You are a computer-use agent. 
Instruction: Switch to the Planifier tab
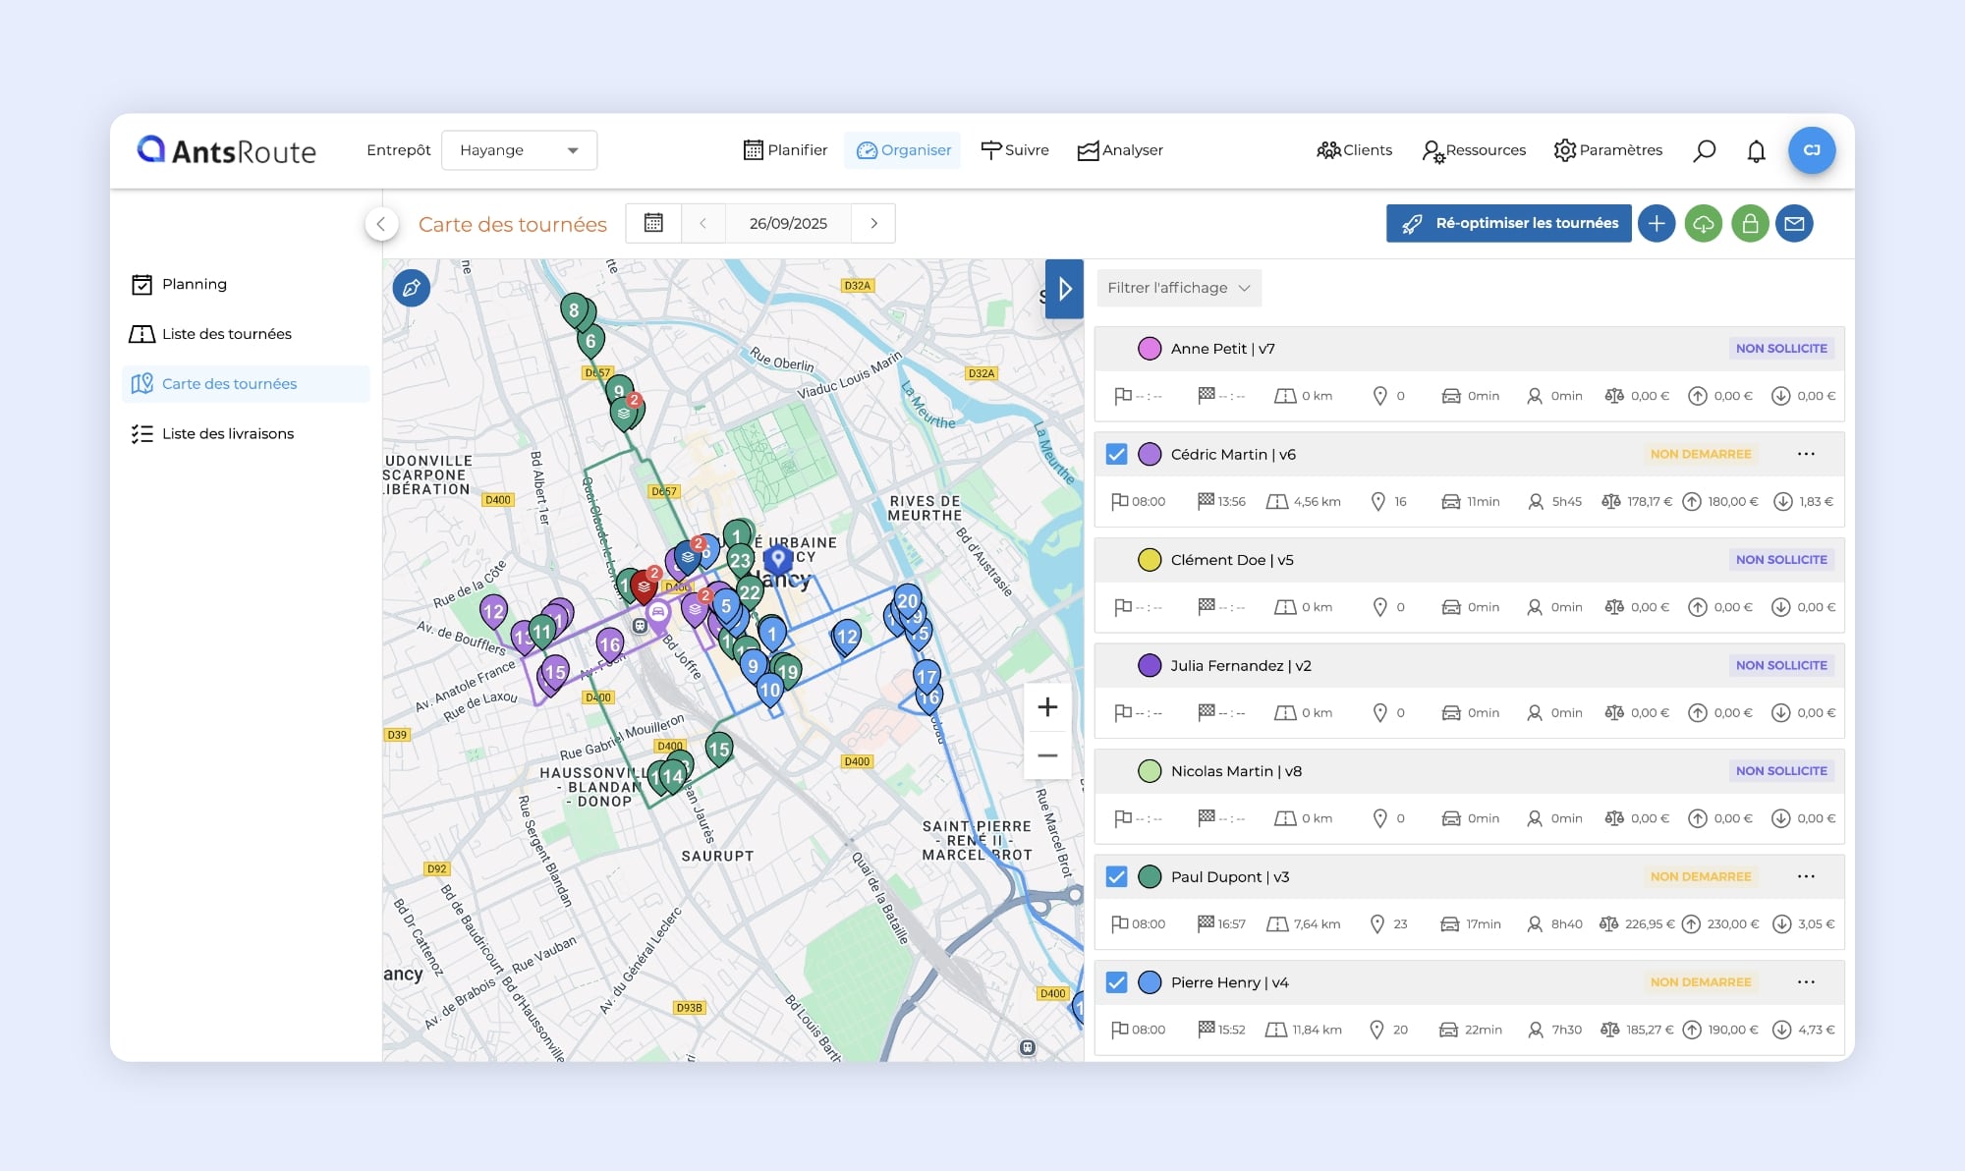785,150
